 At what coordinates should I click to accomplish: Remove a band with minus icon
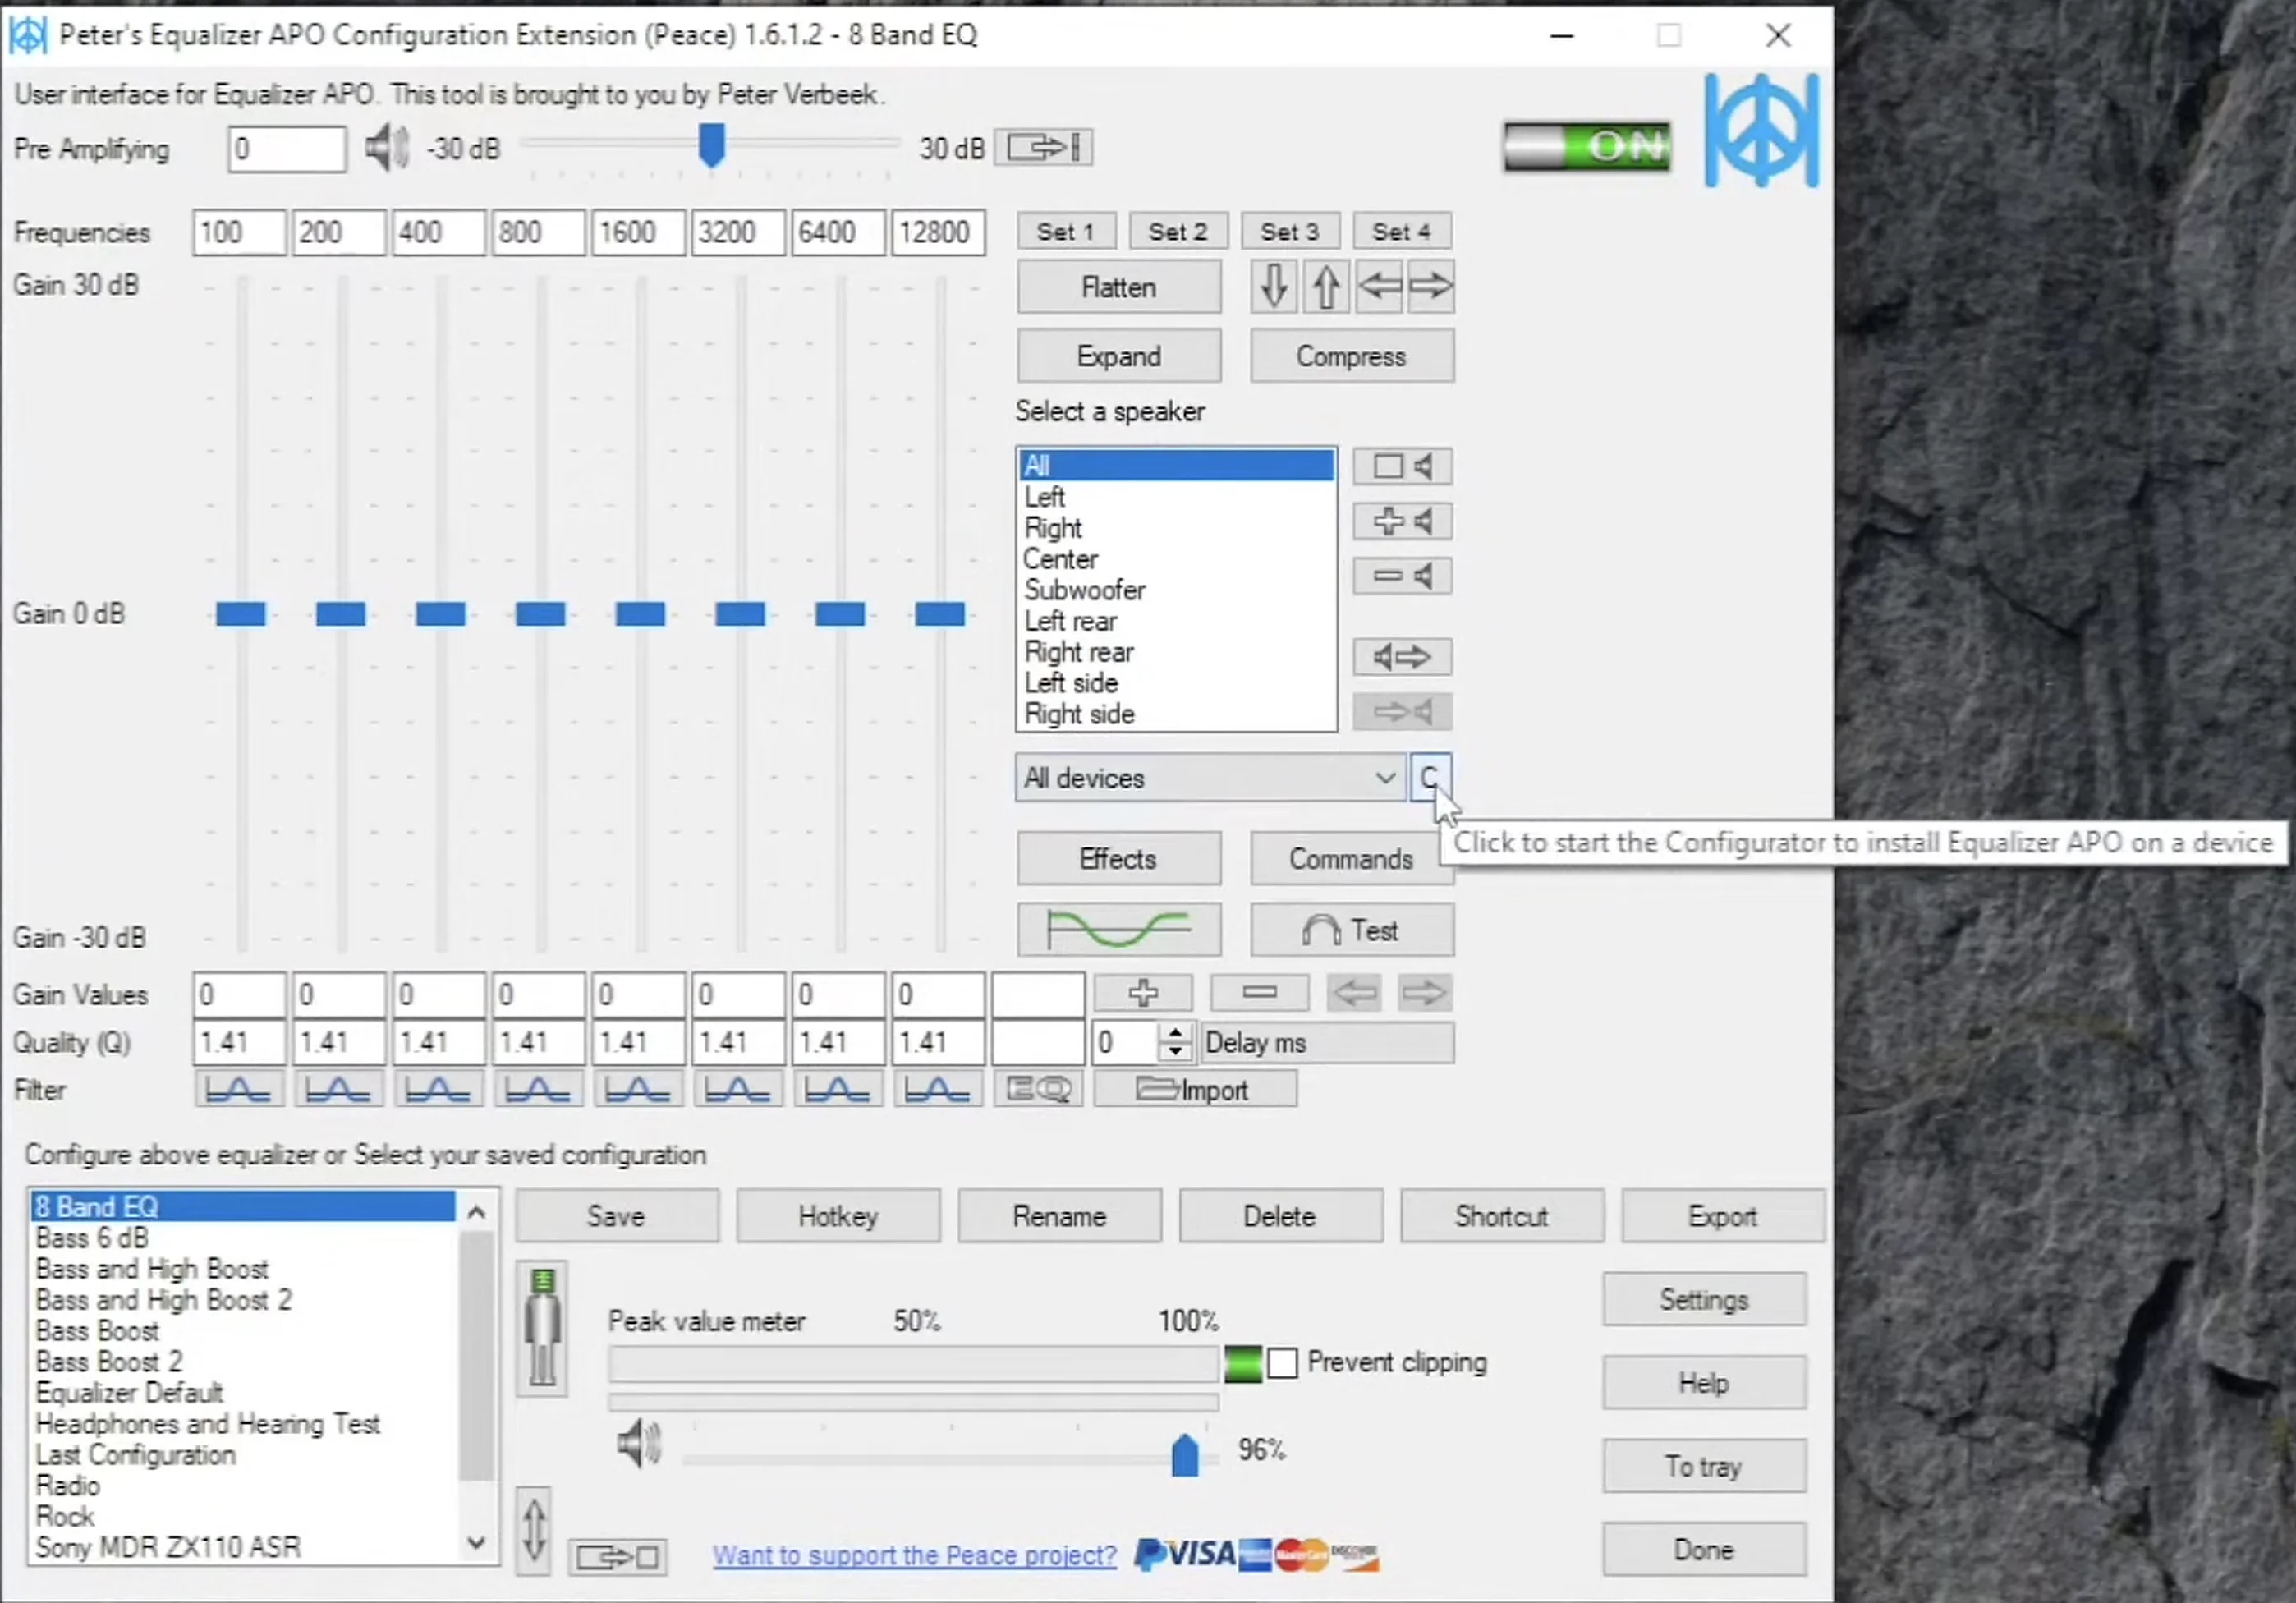[1259, 993]
